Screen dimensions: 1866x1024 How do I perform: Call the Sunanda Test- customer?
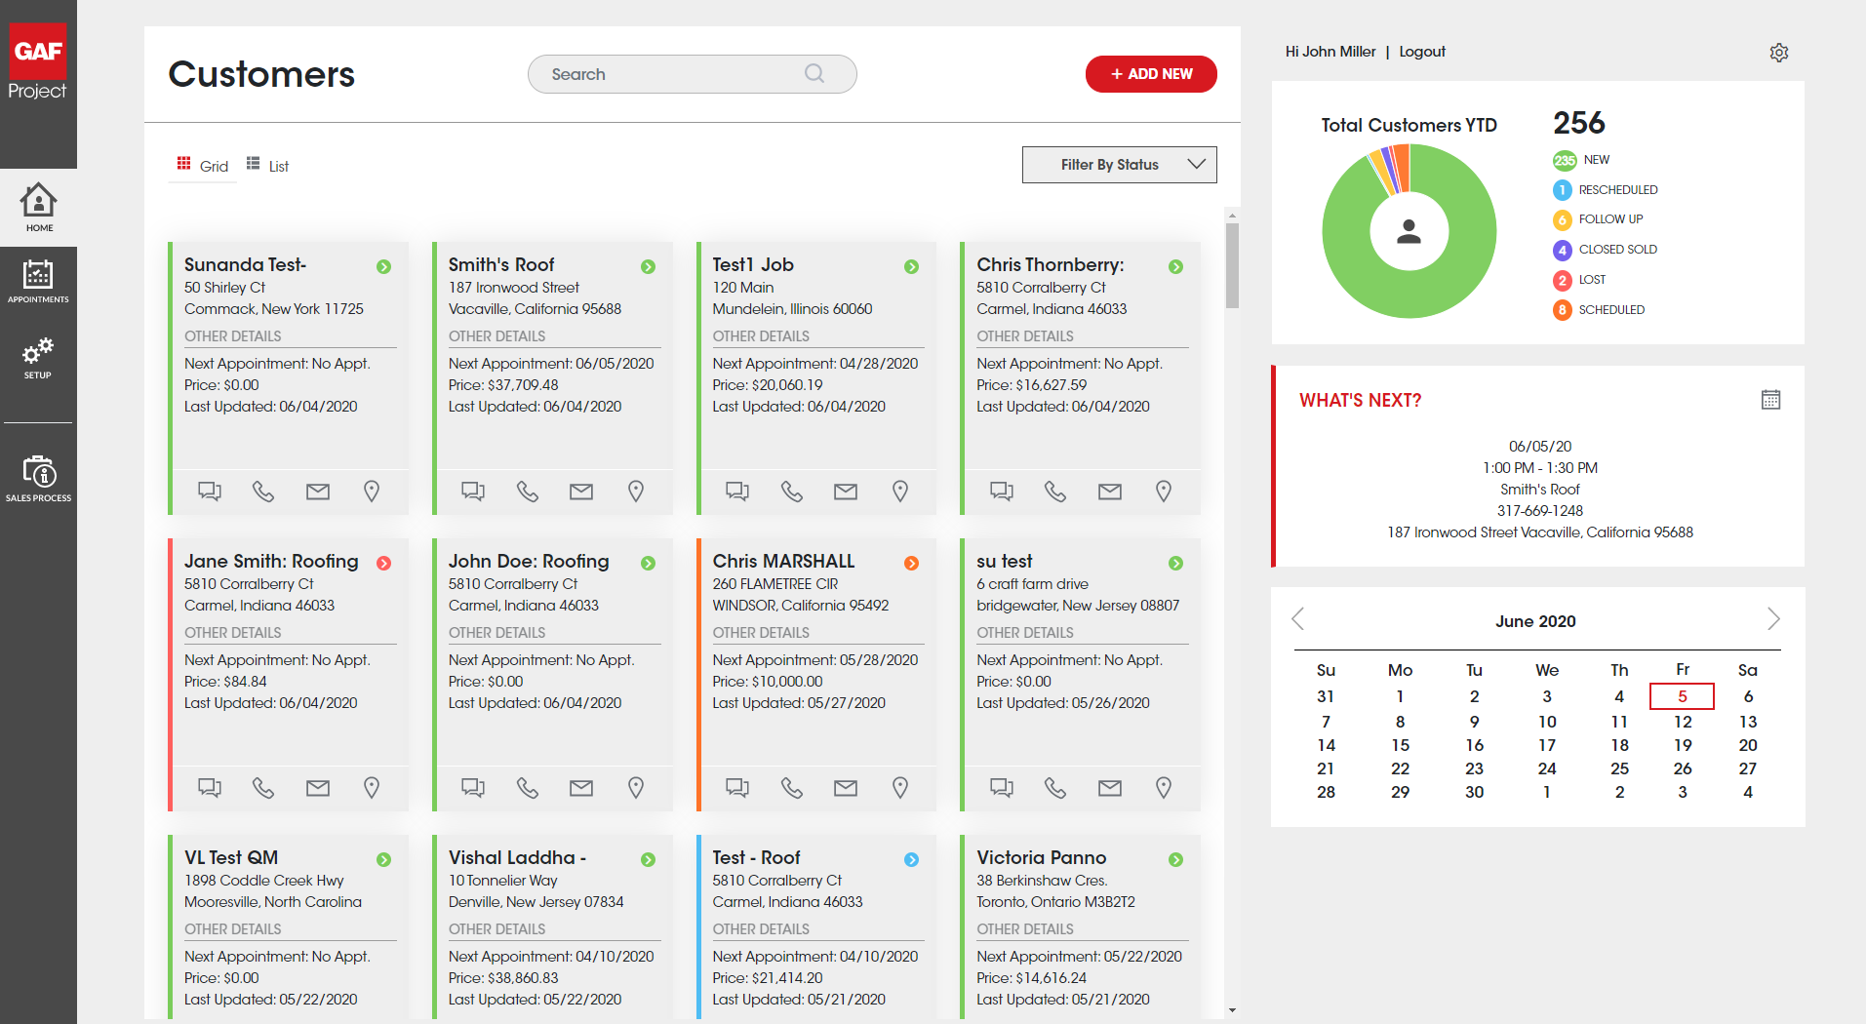click(263, 491)
